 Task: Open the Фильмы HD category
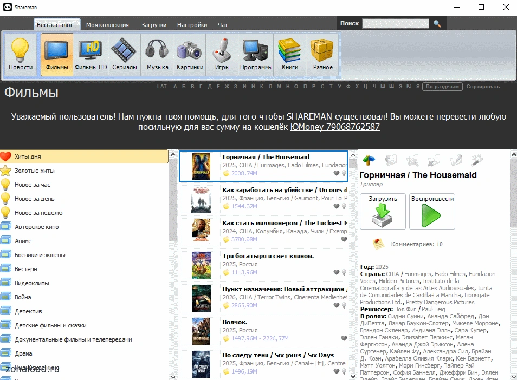coord(91,55)
